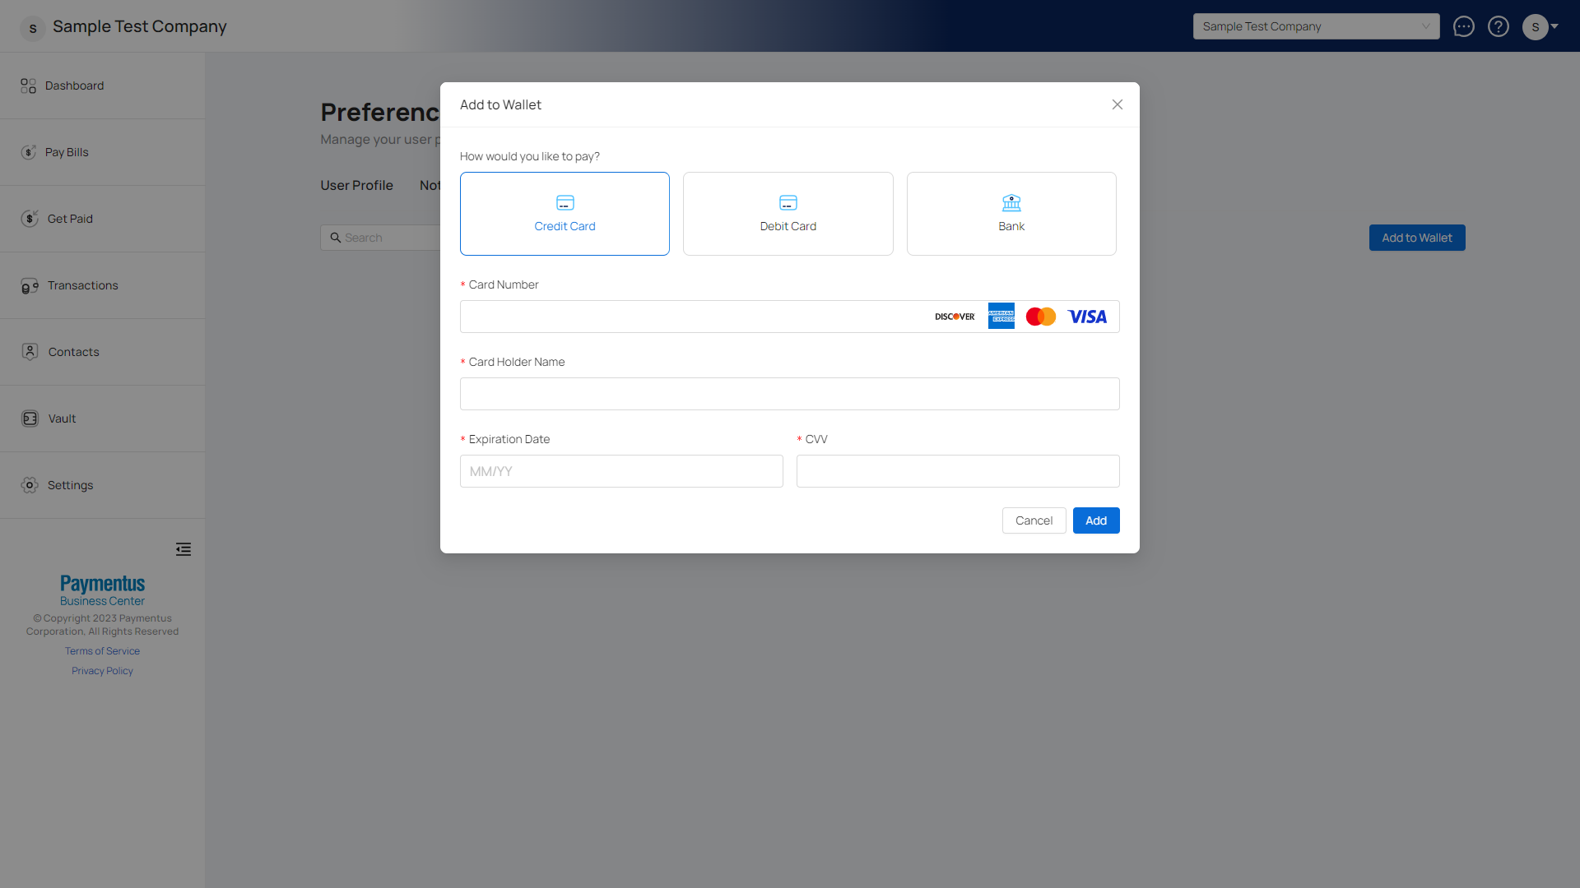1580x888 pixels.
Task: Click the Settings gear icon
Action: [30, 485]
